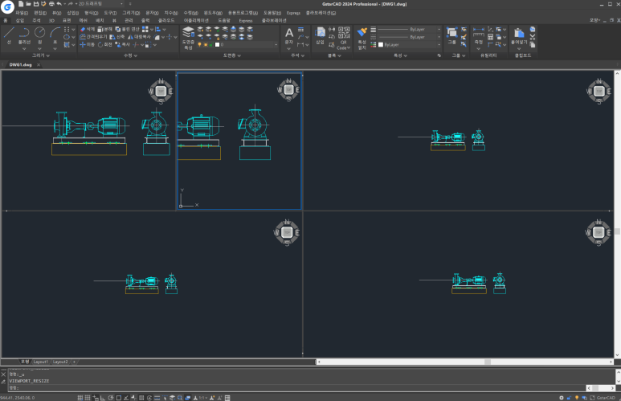Image resolution: width=621 pixels, height=401 pixels.
Task: Click the Save diskette icon
Action: click(36, 3)
